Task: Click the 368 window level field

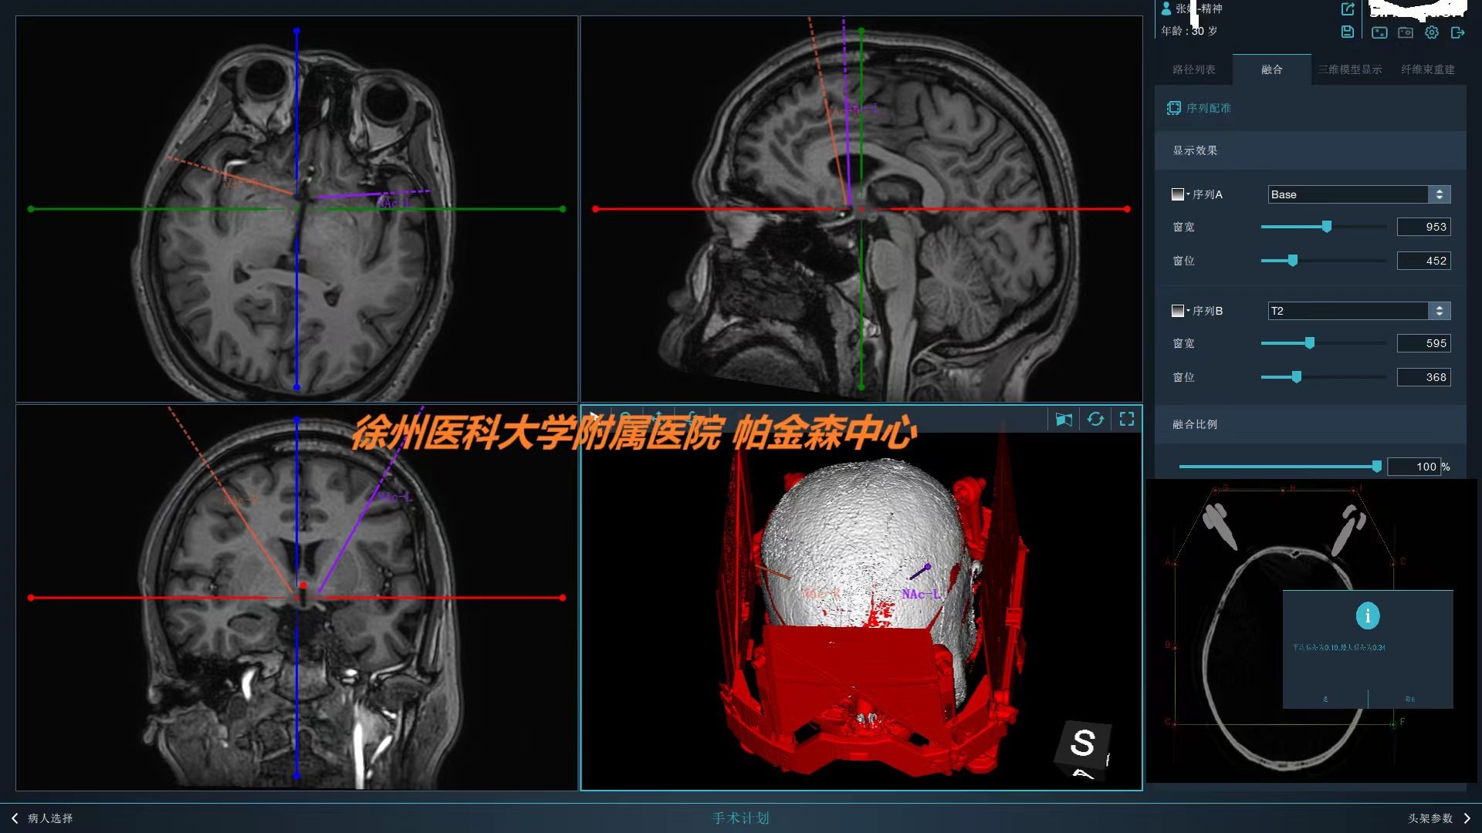Action: point(1424,377)
